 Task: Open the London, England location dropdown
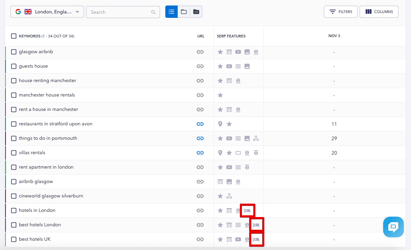[x=47, y=12]
